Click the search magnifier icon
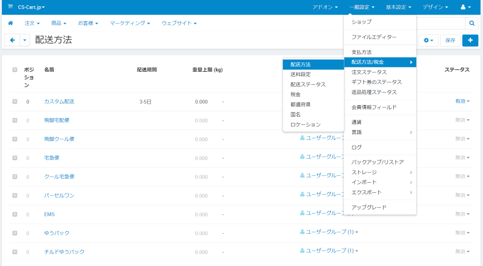Image resolution: width=483 pixels, height=266 pixels. (471, 23)
